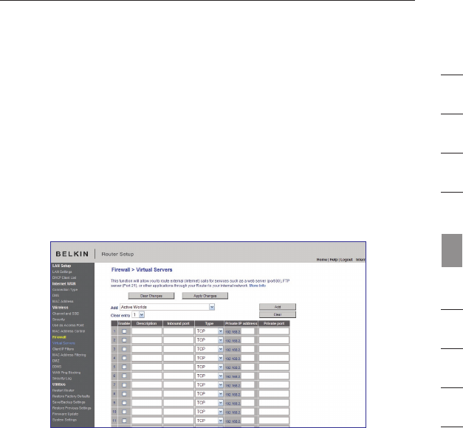The width and height of the screenshot is (463, 428).
Task: Select Restart Router under Utilities
Action: click(x=64, y=390)
